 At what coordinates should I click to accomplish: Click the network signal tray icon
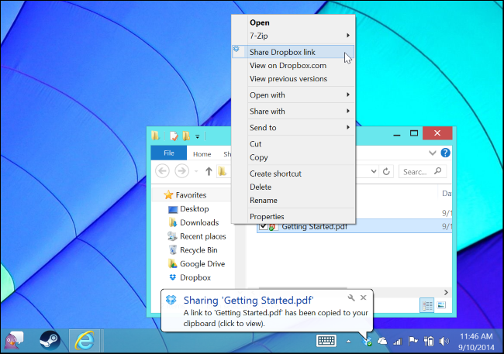point(397,342)
